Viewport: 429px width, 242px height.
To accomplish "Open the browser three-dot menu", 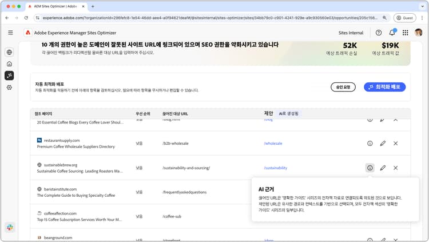I will pyautogui.click(x=422, y=18).
